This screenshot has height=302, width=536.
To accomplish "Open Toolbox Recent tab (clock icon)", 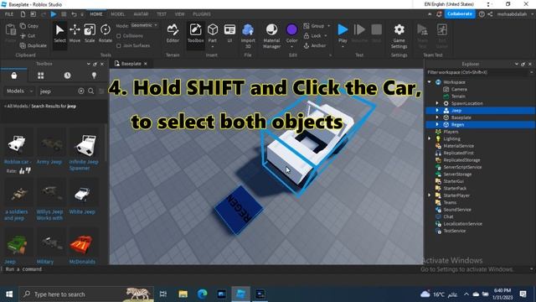I will pos(67,75).
